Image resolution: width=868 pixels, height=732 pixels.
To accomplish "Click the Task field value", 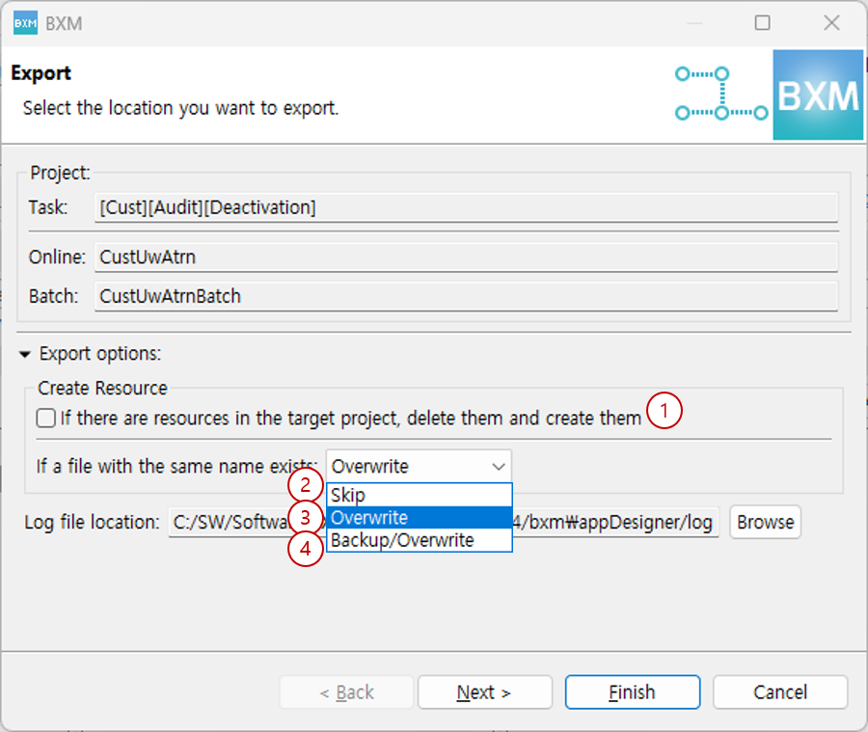I will click(x=466, y=207).
